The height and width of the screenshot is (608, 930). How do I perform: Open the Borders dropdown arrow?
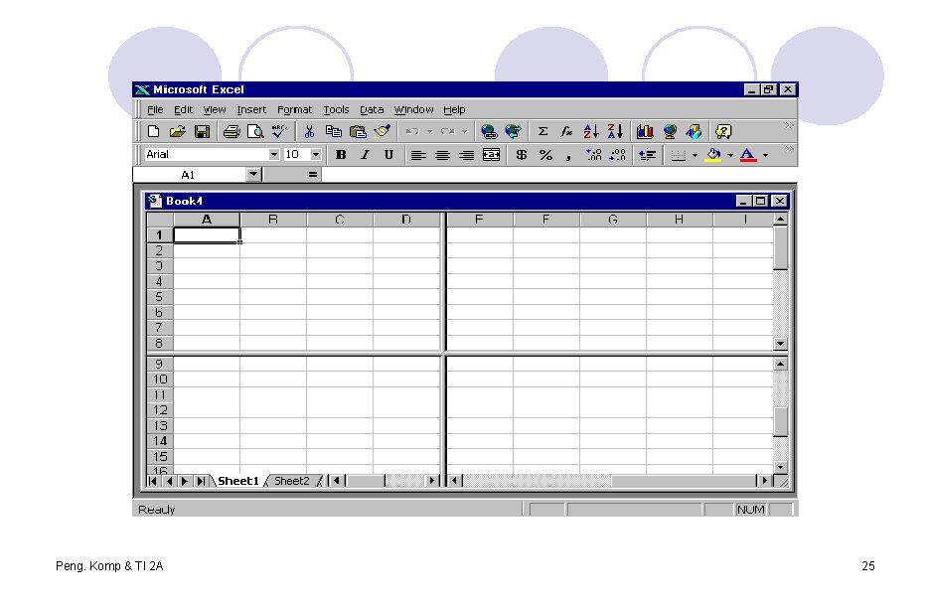pyautogui.click(x=695, y=155)
